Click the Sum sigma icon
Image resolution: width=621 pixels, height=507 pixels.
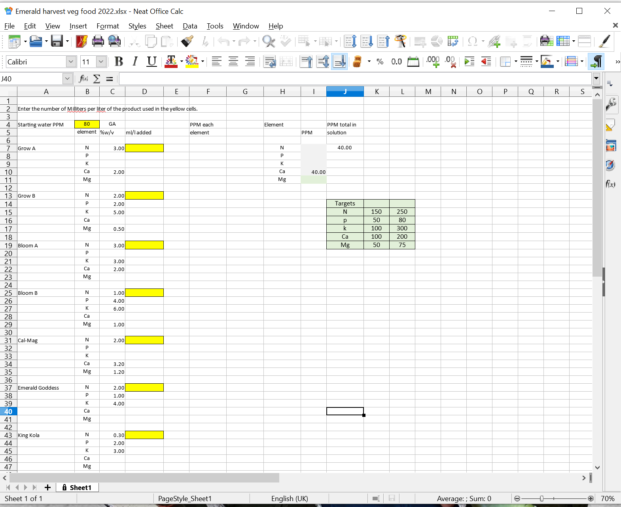(x=97, y=79)
